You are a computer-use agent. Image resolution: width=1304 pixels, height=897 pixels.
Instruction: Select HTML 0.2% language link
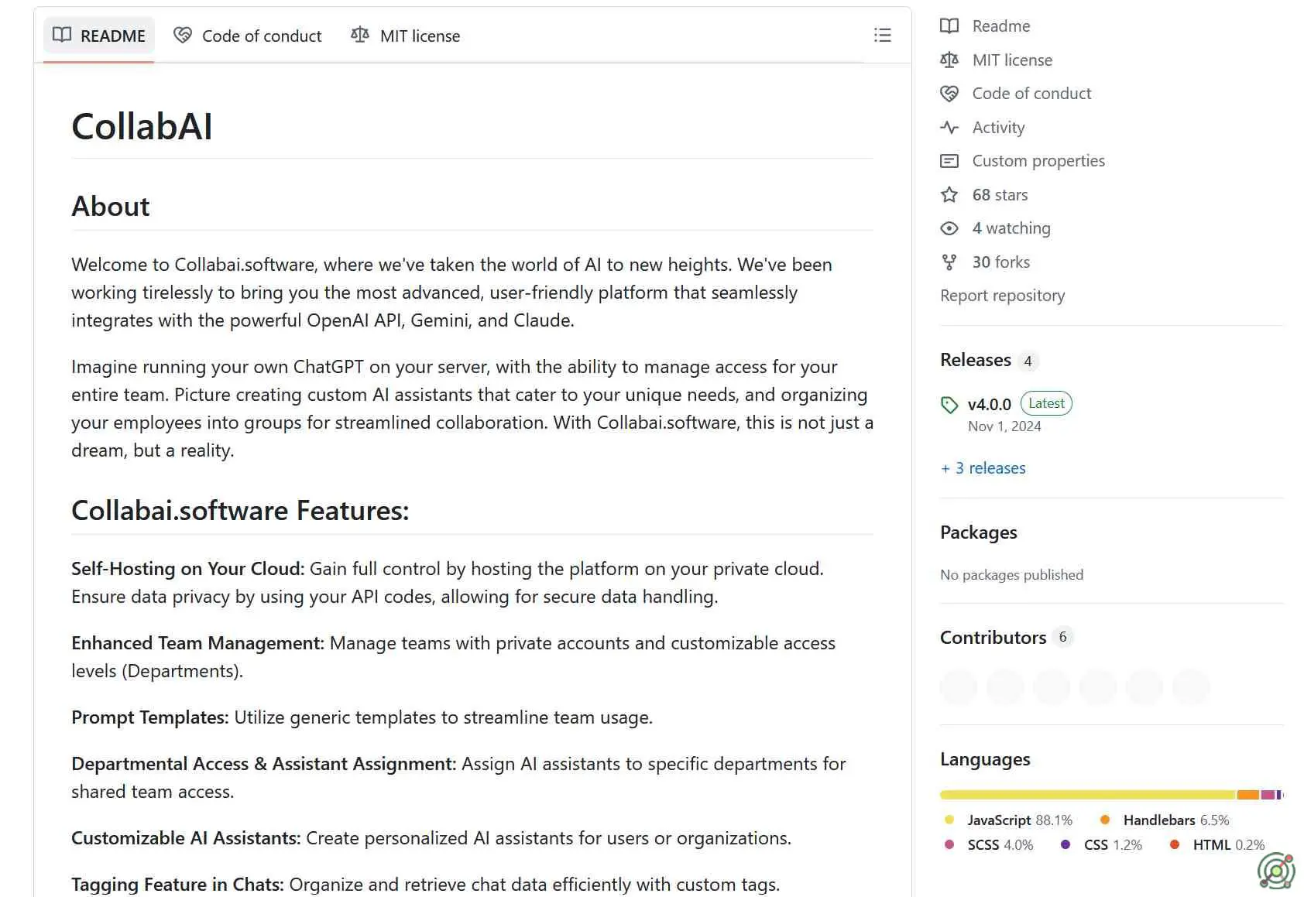click(x=1216, y=844)
